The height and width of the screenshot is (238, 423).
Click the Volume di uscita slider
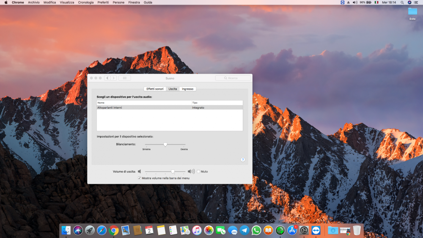165,172
